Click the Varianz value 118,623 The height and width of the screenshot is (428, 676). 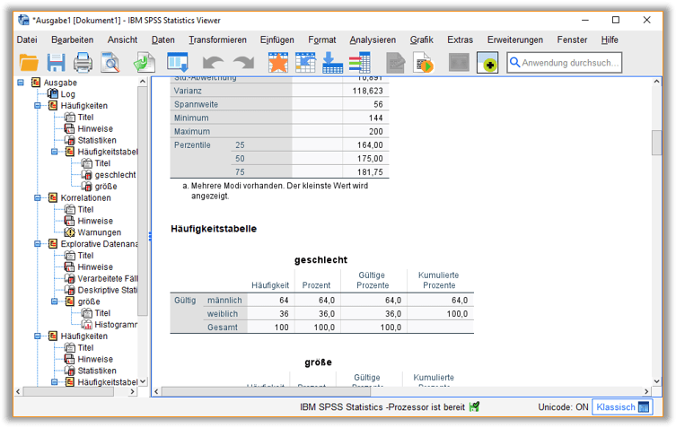coord(367,91)
